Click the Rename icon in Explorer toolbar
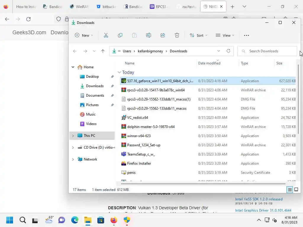This screenshot has width=303, height=227. (x=149, y=35)
